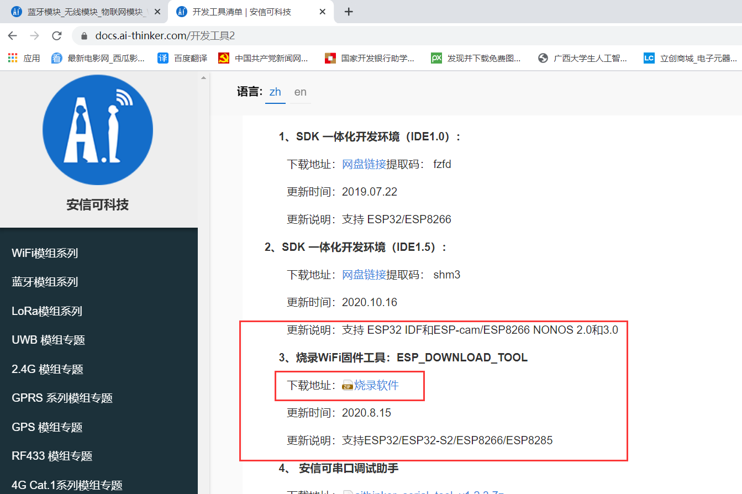The height and width of the screenshot is (494, 742).
Task: Open the 应用 apps grid shortcut
Action: point(24,58)
